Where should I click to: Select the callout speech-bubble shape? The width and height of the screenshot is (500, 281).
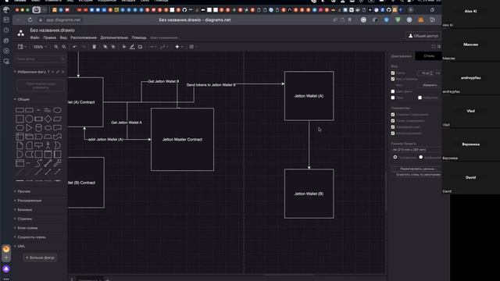(x=38, y=146)
